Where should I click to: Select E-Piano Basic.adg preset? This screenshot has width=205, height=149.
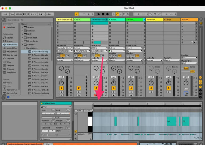40,52
